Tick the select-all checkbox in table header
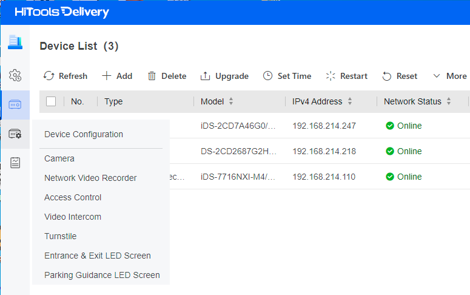 point(51,101)
